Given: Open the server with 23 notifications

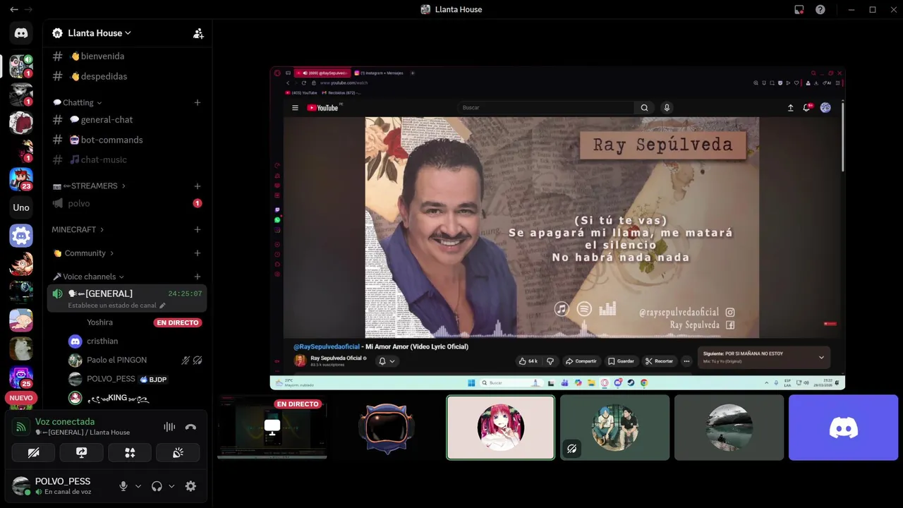Looking at the screenshot, I should (21, 179).
